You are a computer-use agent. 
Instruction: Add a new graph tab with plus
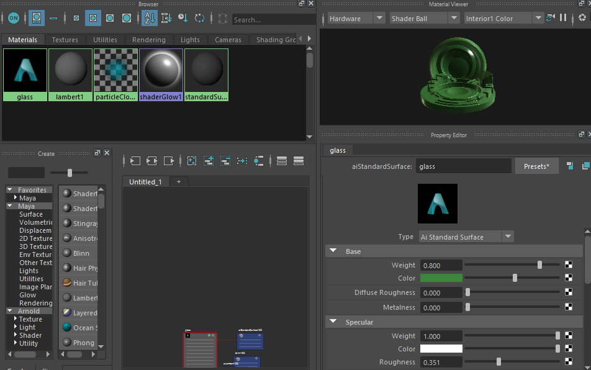pyautogui.click(x=179, y=182)
